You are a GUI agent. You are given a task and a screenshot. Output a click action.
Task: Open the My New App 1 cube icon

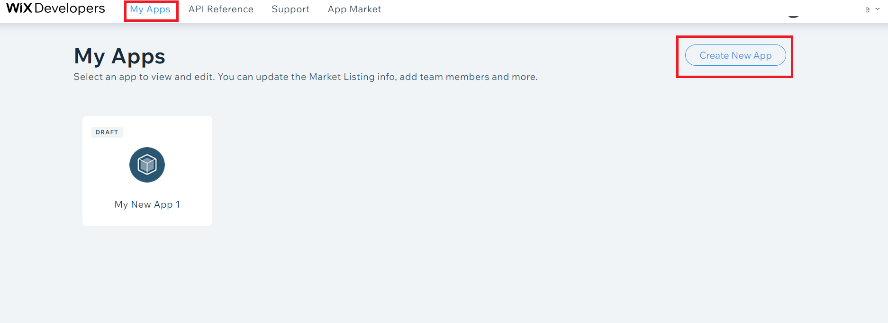147,165
